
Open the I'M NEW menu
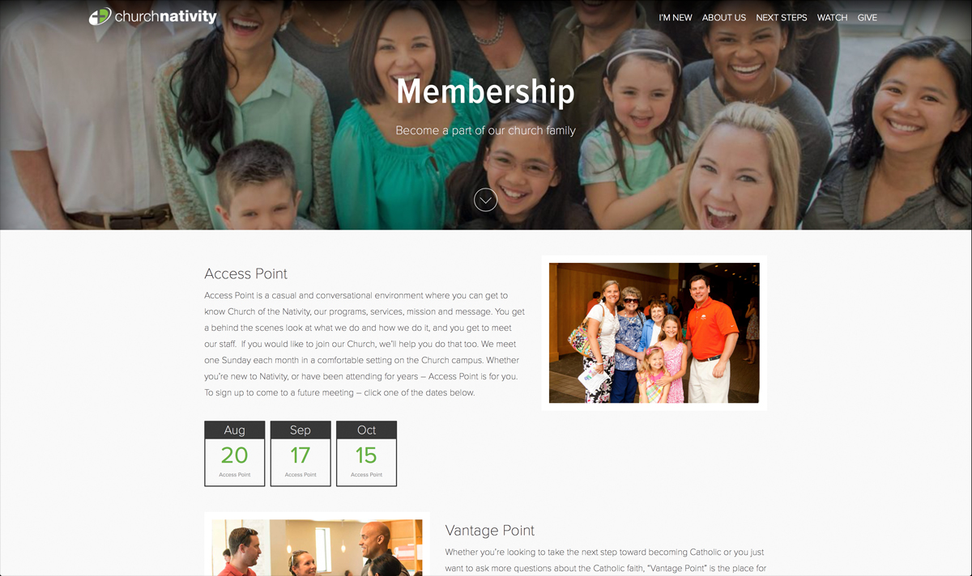(676, 18)
